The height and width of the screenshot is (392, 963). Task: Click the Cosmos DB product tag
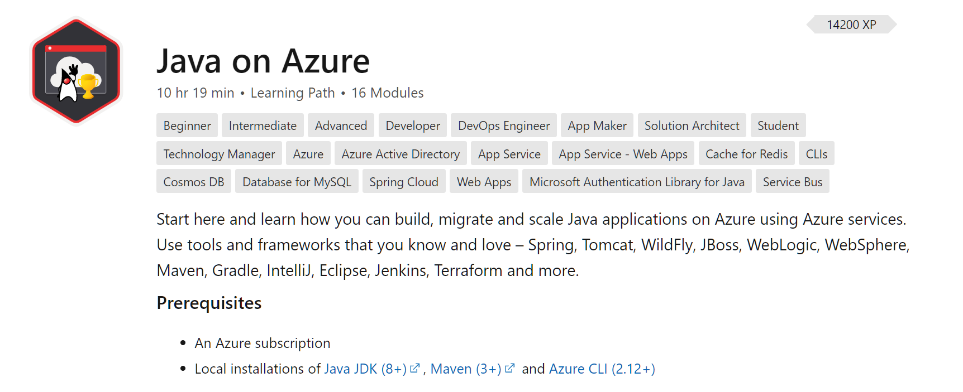(193, 182)
